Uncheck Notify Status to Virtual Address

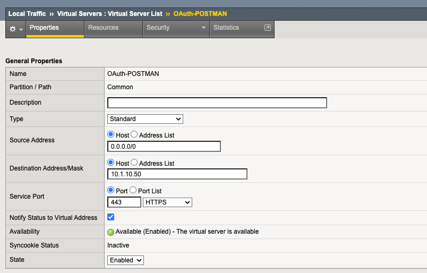click(111, 217)
